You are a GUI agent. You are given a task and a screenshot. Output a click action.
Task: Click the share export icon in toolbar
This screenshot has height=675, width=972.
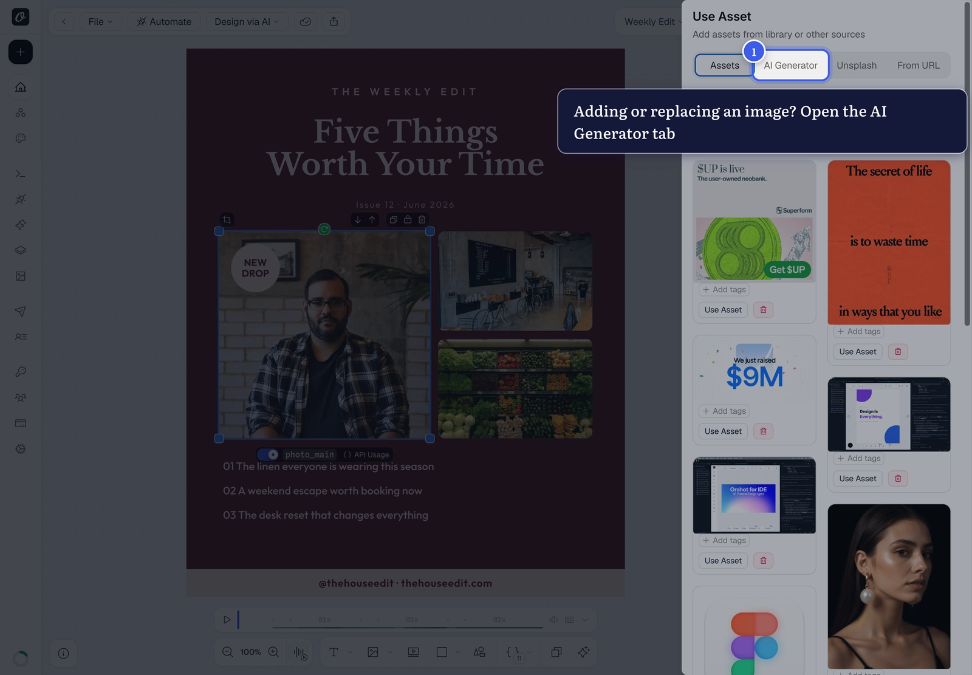[x=334, y=22]
